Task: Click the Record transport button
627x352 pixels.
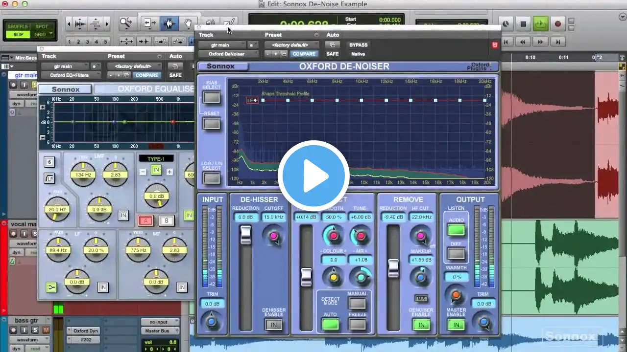Action: coord(557,23)
